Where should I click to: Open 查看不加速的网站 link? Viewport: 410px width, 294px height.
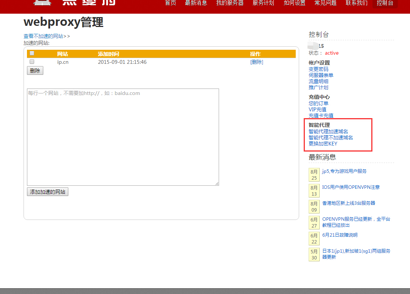[x=43, y=36]
